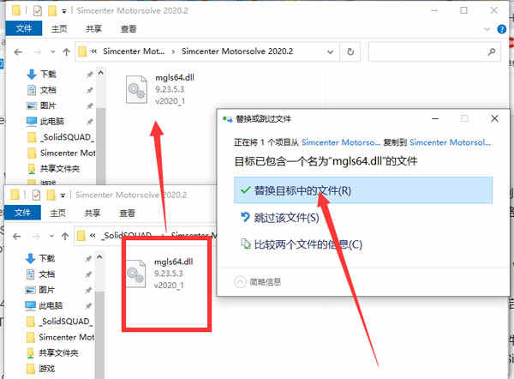514x379 pixels.
Task: Click the refresh icon beside the top address bar
Action: (350, 51)
